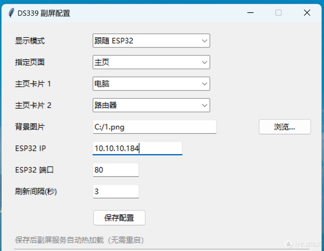The width and height of the screenshot is (324, 251).
Task: Click the ESP32 端口 label
Action: (x=34, y=170)
